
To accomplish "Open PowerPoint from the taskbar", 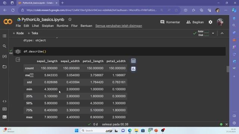I will [x=156, y=131].
